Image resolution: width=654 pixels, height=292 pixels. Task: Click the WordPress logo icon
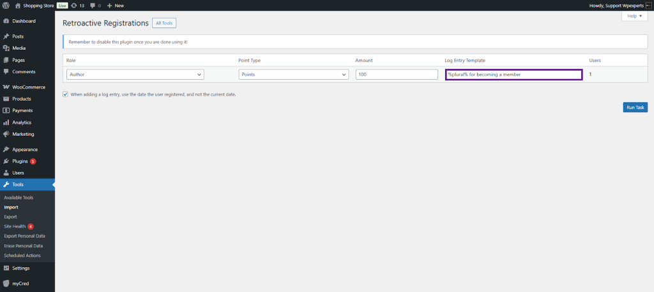pyautogui.click(x=6, y=5)
